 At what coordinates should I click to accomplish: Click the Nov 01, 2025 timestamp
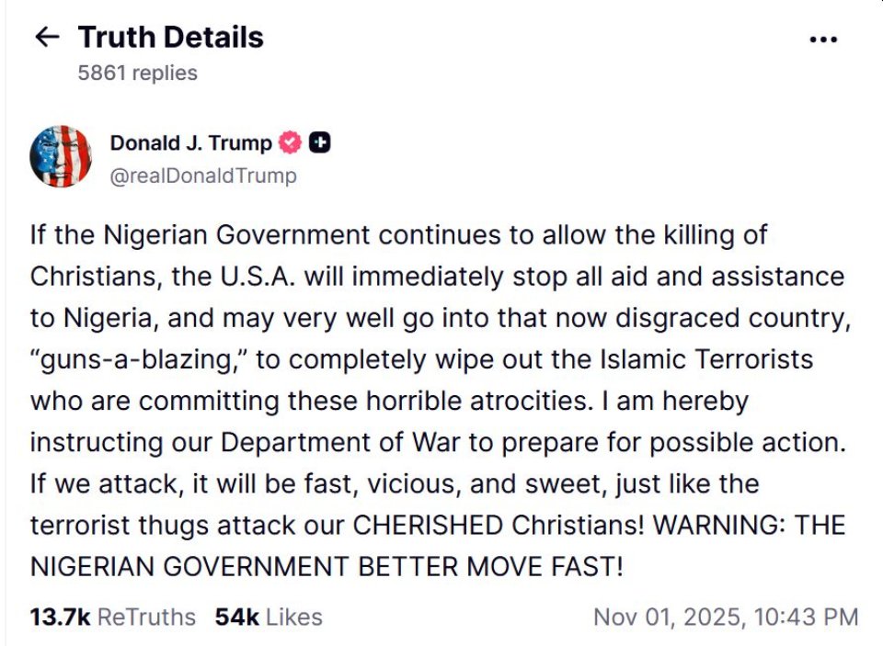pyautogui.click(x=725, y=617)
